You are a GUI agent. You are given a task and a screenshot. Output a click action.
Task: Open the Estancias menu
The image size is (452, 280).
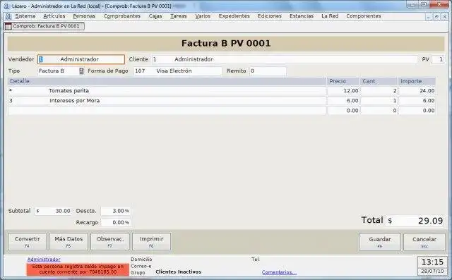click(302, 16)
